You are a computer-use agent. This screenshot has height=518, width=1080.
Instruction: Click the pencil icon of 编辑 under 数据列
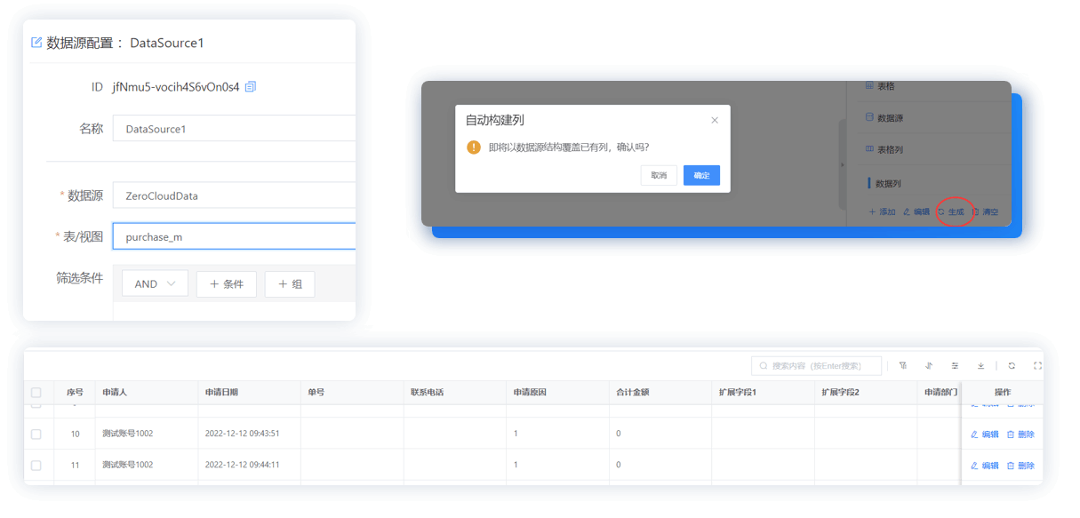coord(907,212)
